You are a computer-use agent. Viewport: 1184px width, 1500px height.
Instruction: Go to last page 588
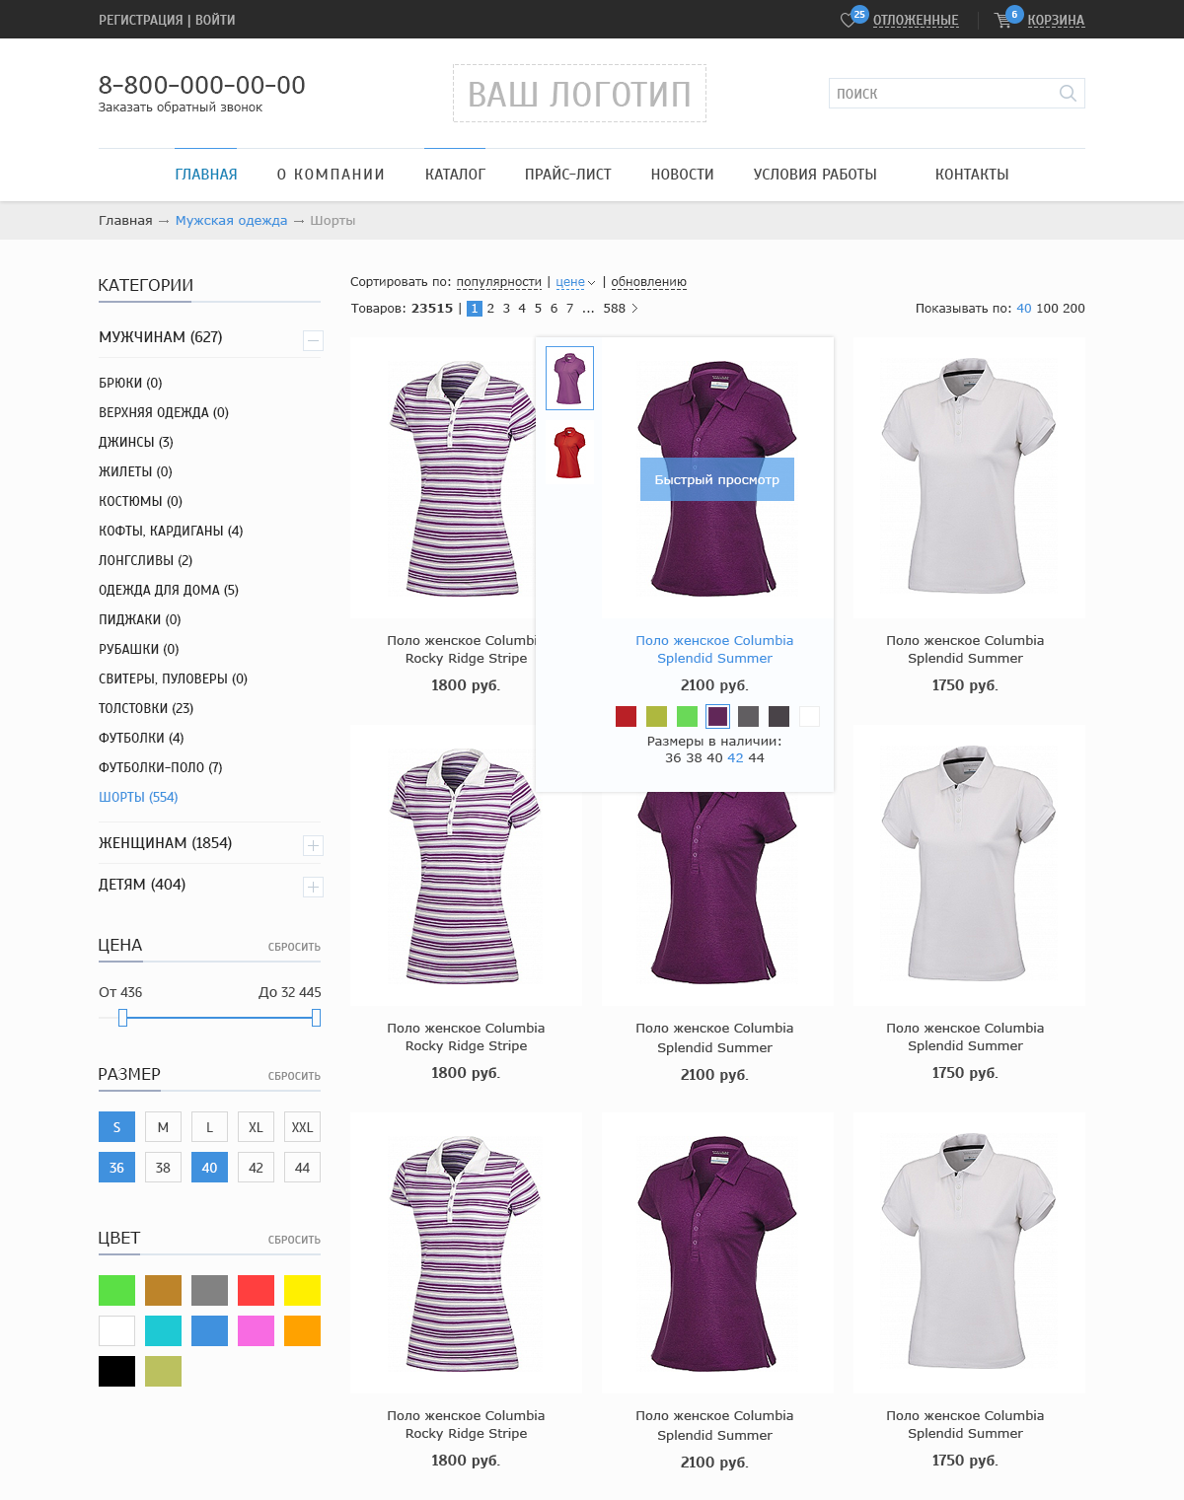pos(614,309)
